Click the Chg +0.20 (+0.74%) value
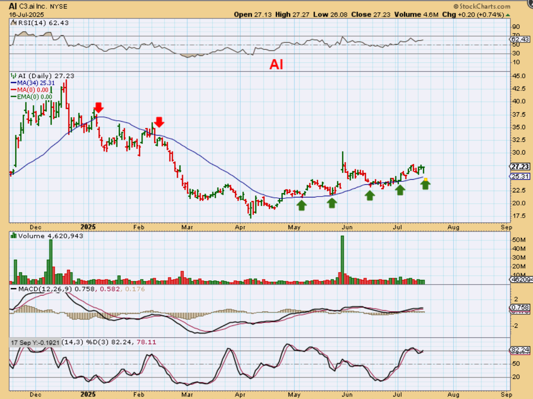The width and height of the screenshot is (533, 399). point(474,15)
